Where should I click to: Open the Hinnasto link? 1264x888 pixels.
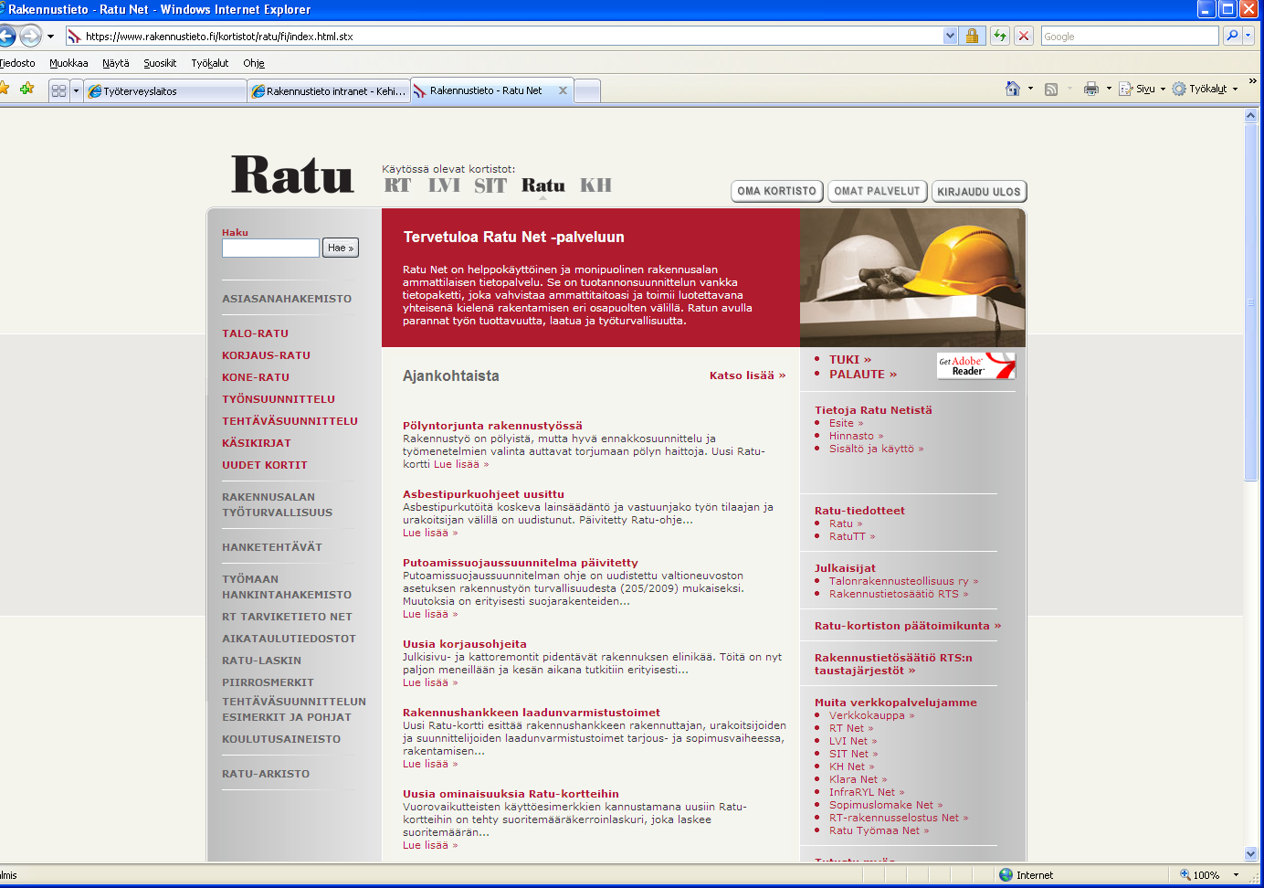(x=856, y=436)
